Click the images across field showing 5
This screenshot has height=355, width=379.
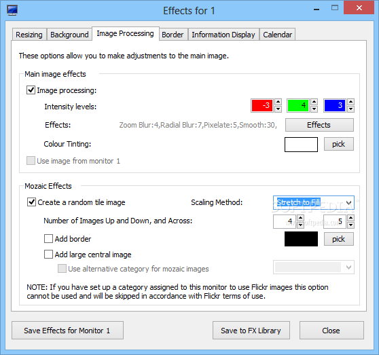tap(335, 221)
